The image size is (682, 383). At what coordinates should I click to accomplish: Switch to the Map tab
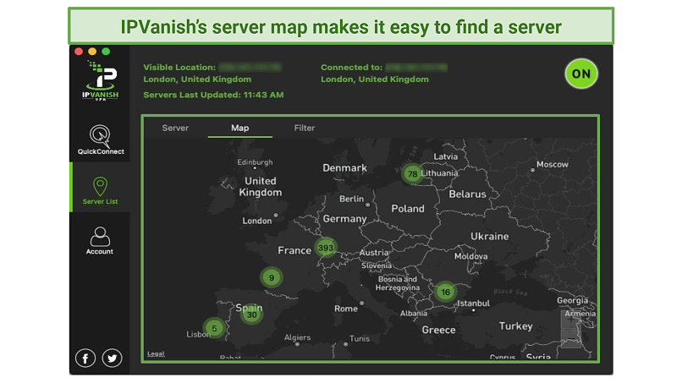240,128
